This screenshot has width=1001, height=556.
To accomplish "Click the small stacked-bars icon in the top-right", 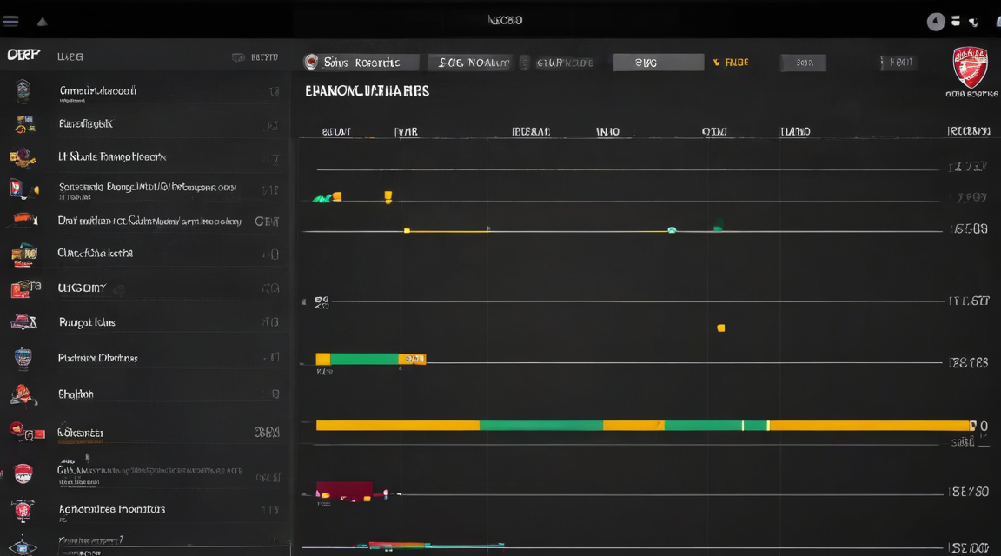I will pos(956,21).
